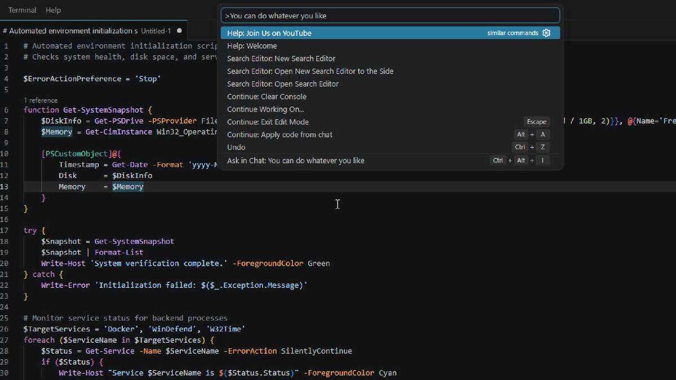Viewport: 676px width, 380px height.
Task: Click $DiskInfo value on line 12
Action: (x=132, y=176)
